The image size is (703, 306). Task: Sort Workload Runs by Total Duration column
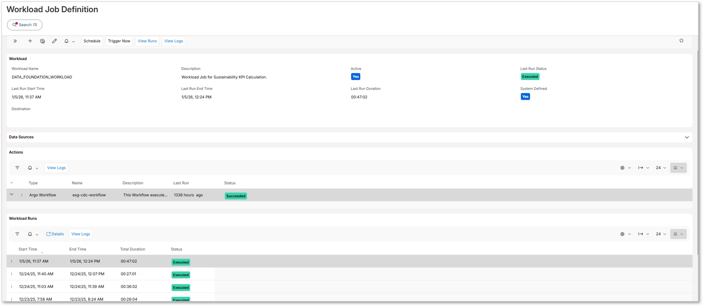(x=133, y=249)
